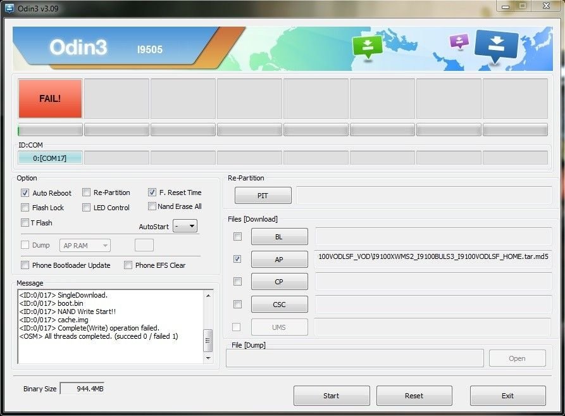Enable the Re-Partition checkbox
The height and width of the screenshot is (416, 565).
coord(87,192)
